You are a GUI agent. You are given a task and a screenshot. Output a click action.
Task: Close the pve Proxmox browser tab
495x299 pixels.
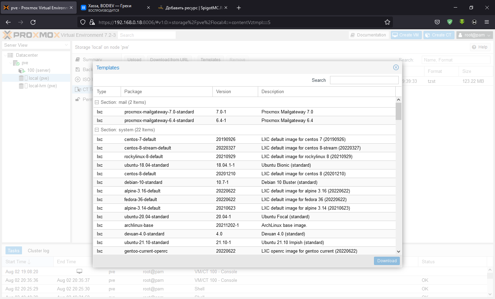(x=71, y=8)
